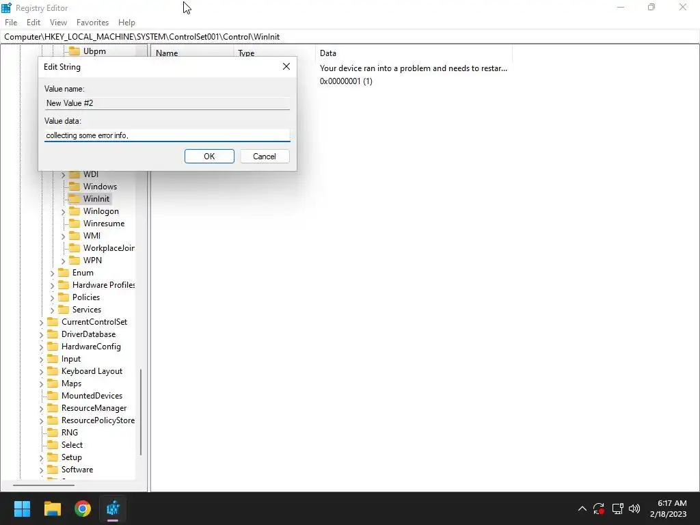Show hidden tray icons chevron
Screen dimensions: 700x525
pos(582,509)
